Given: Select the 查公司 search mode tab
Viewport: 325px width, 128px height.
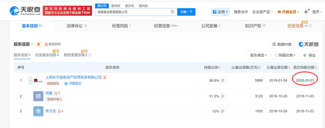Looking at the screenshot, I should point(102,6).
